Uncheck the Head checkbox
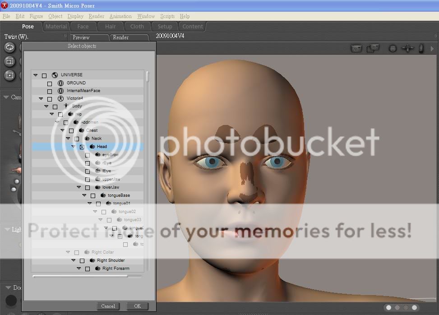 tap(82, 147)
